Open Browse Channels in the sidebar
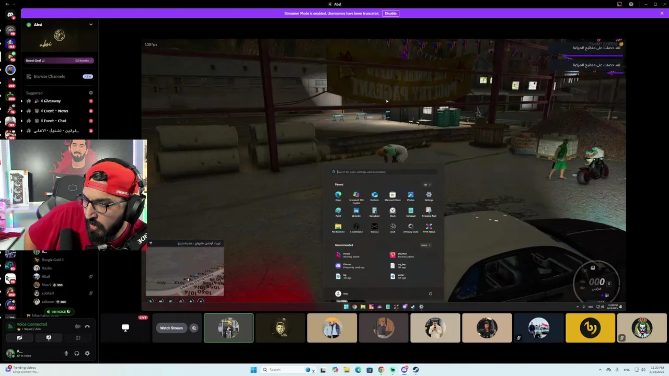Viewport: 669px width, 376px height. click(x=60, y=76)
